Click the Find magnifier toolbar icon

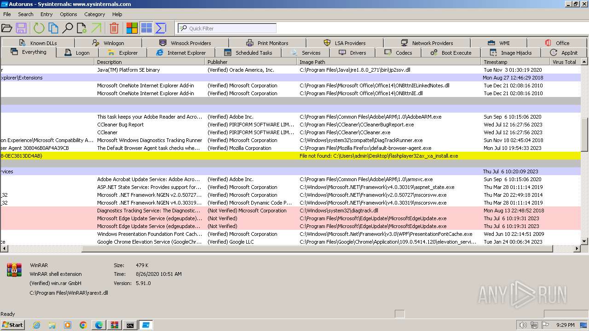pyautogui.click(x=68, y=29)
